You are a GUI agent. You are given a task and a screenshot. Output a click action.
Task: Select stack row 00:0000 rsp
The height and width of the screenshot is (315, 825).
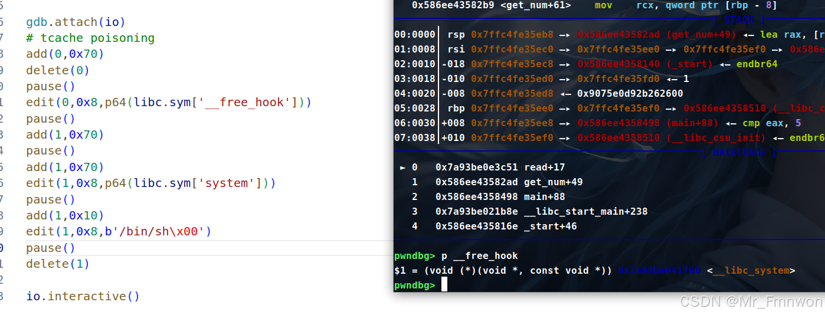[x=609, y=35]
